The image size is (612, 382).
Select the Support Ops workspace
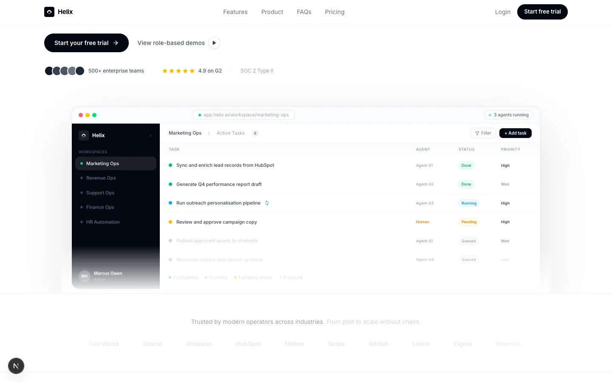(x=116, y=193)
